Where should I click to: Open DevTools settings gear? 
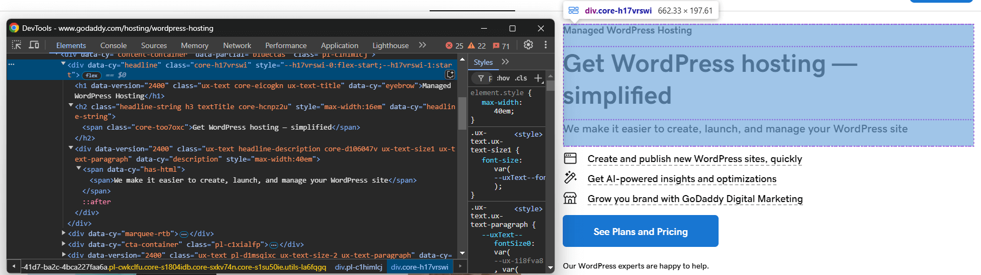coord(528,45)
